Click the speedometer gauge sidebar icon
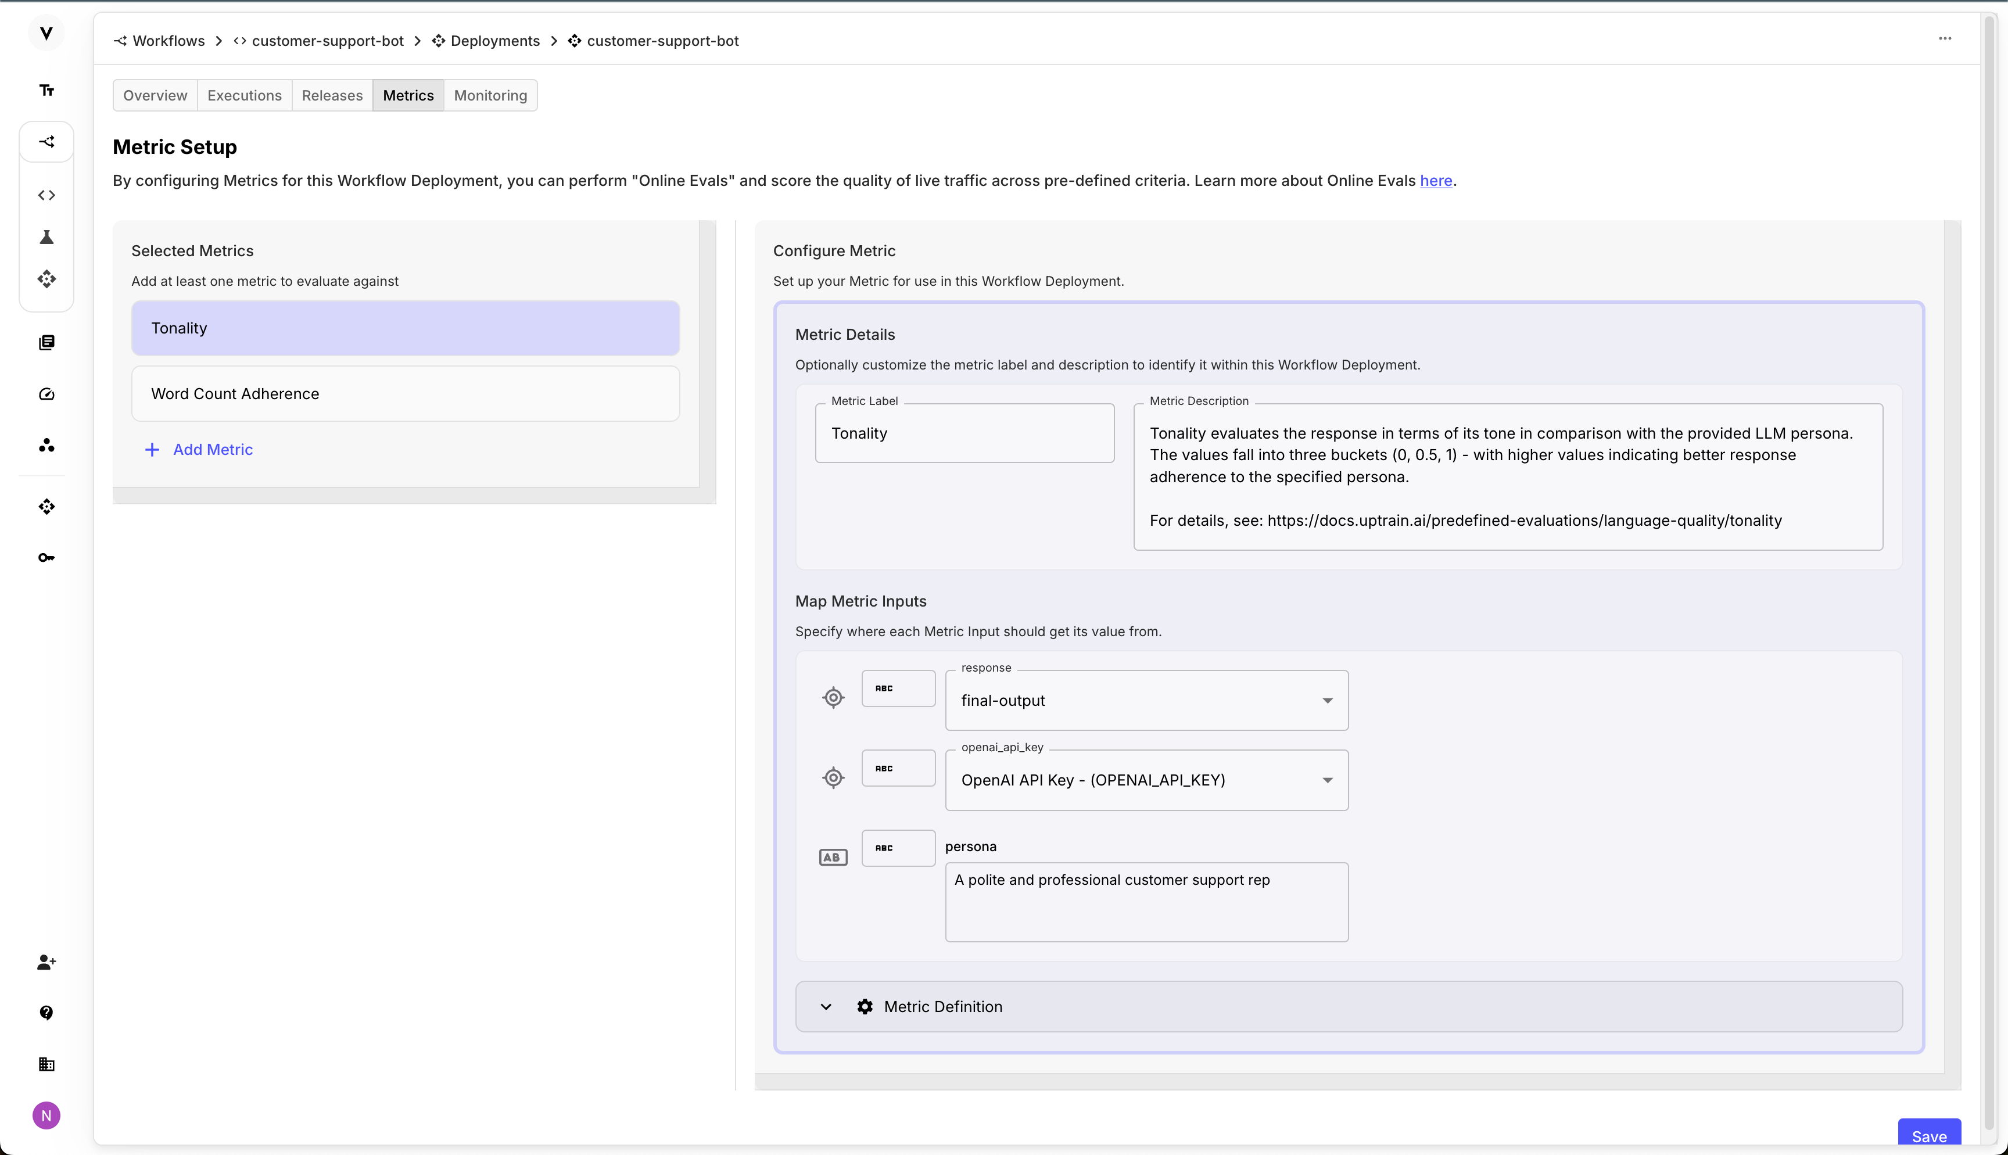The image size is (2008, 1155). click(x=47, y=394)
